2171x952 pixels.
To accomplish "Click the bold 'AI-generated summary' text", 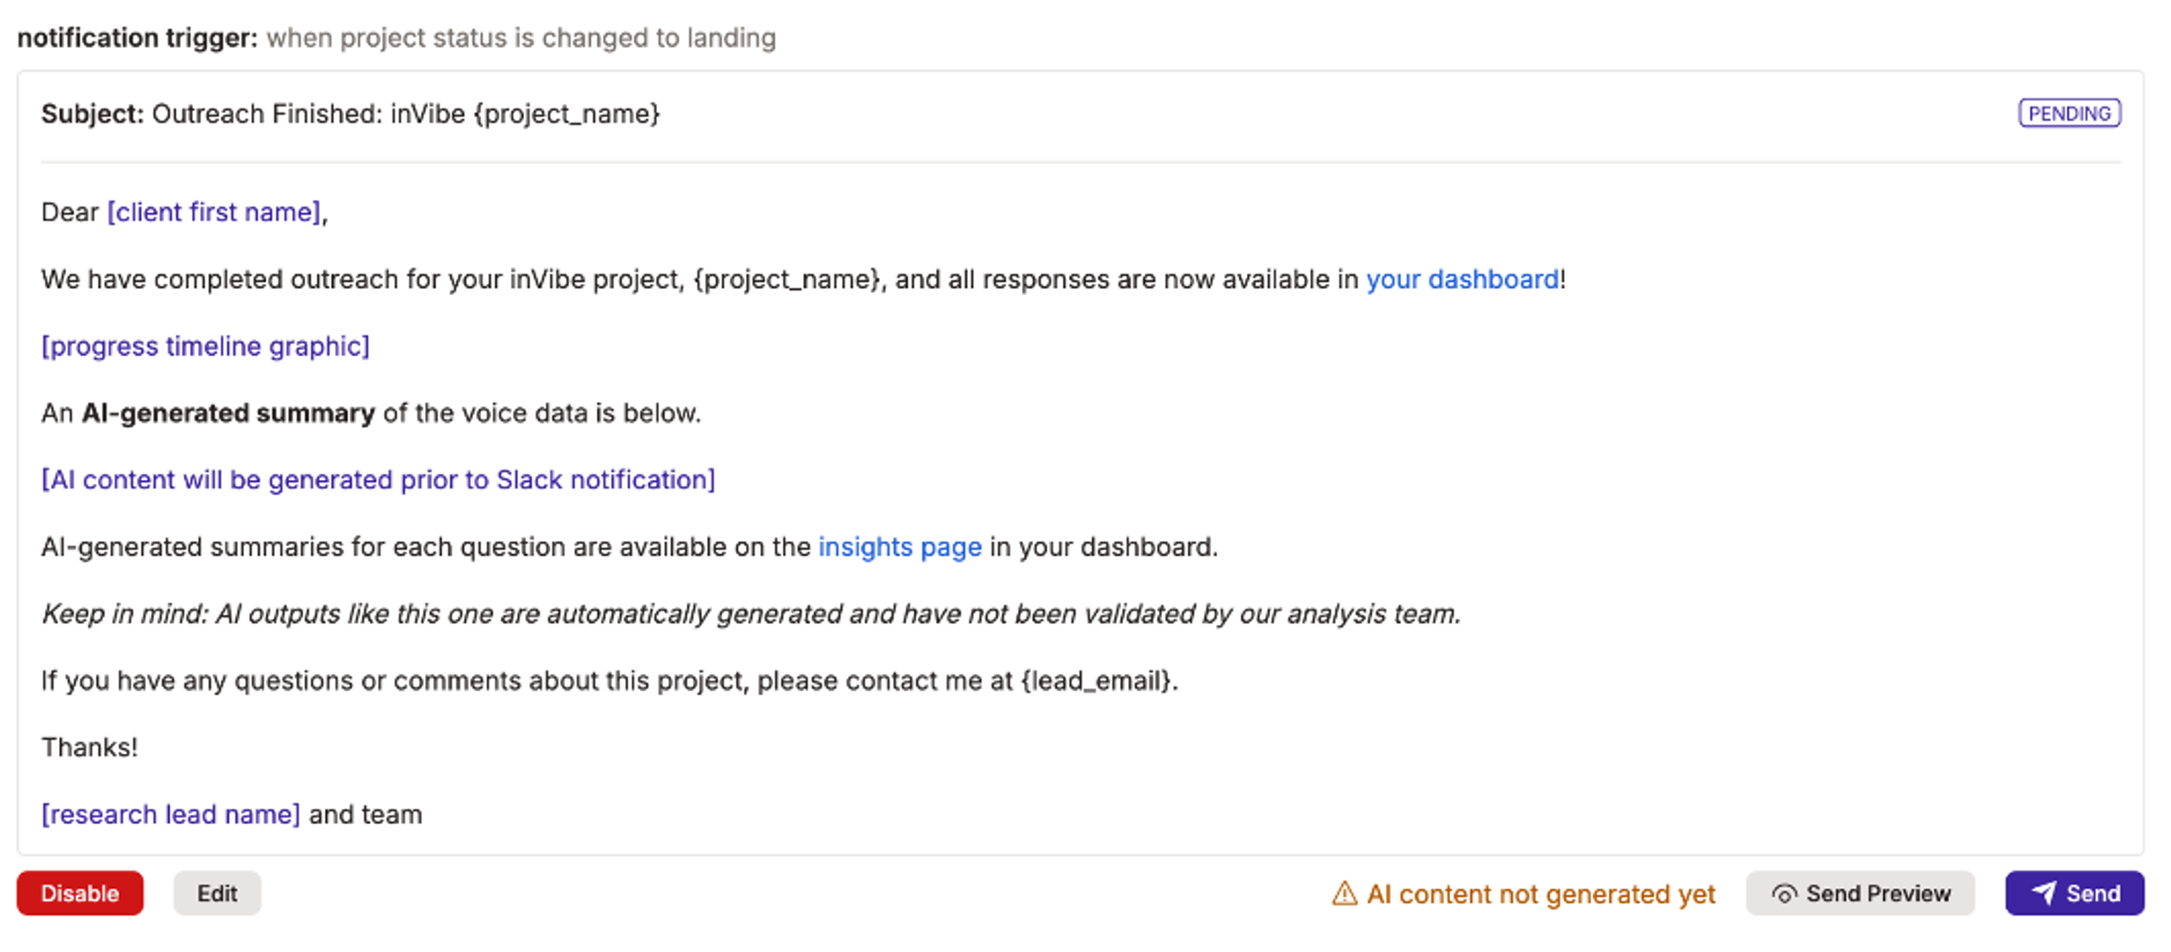I will (228, 413).
